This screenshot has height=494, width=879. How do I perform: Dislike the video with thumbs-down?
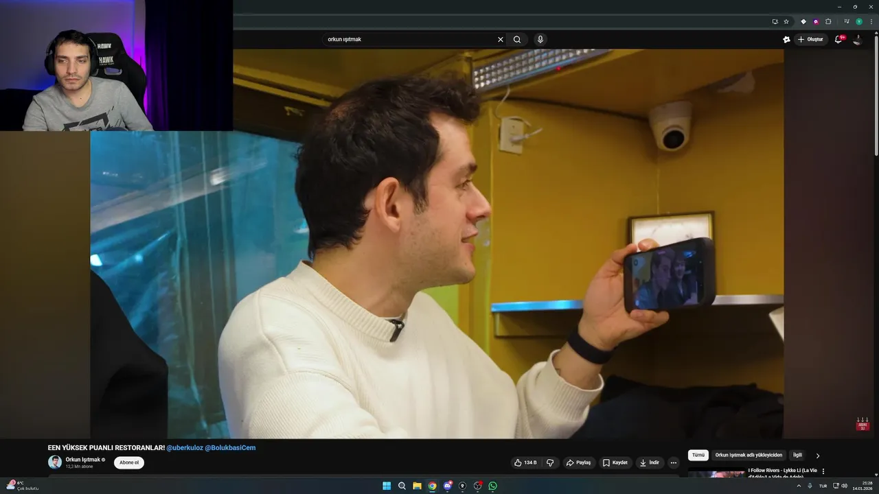point(550,462)
